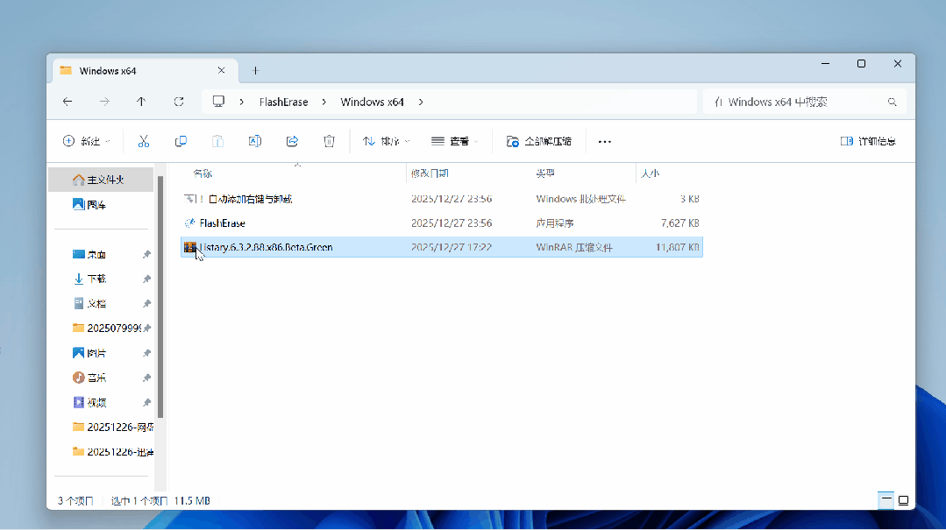Click the Cut scissors icon in toolbar

coord(144,141)
